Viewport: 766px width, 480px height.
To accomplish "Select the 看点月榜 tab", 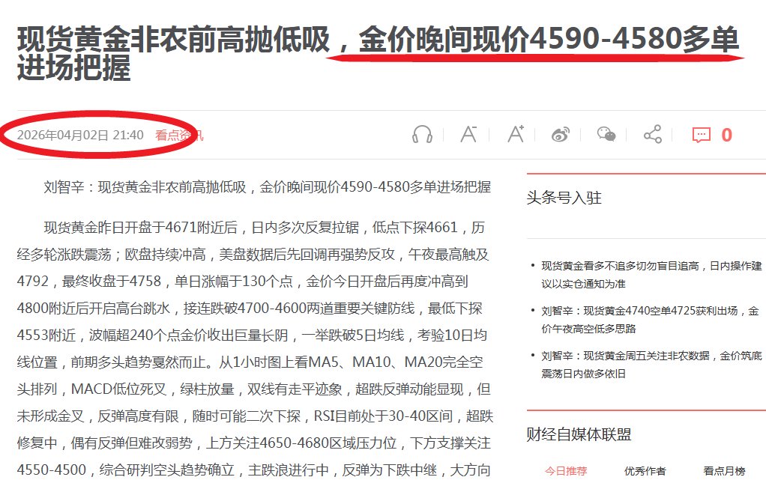I will tap(724, 471).
